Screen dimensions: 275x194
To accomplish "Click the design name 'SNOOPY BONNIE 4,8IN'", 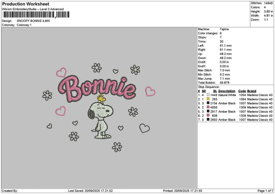I will click(33, 21).
